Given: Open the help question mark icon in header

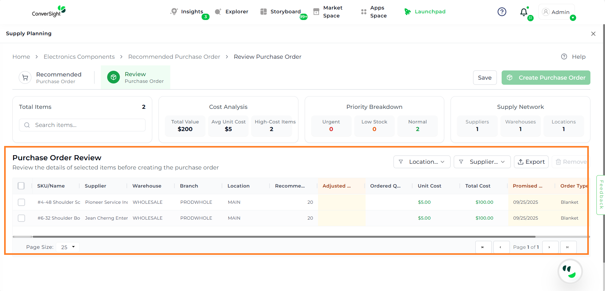Looking at the screenshot, I should (502, 12).
